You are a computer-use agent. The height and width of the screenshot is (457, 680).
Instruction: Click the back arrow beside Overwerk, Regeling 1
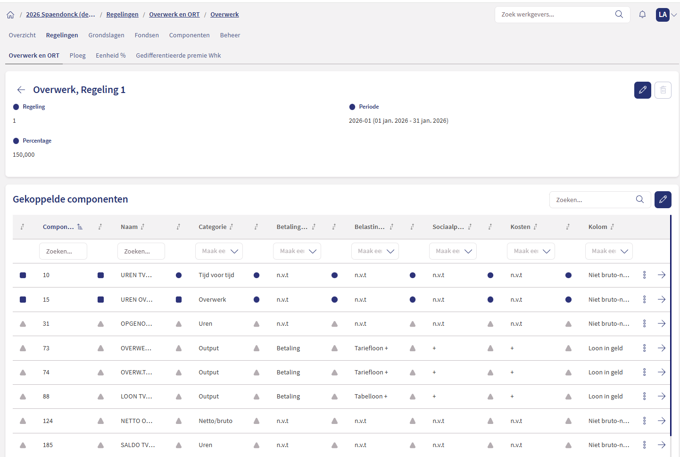21,90
